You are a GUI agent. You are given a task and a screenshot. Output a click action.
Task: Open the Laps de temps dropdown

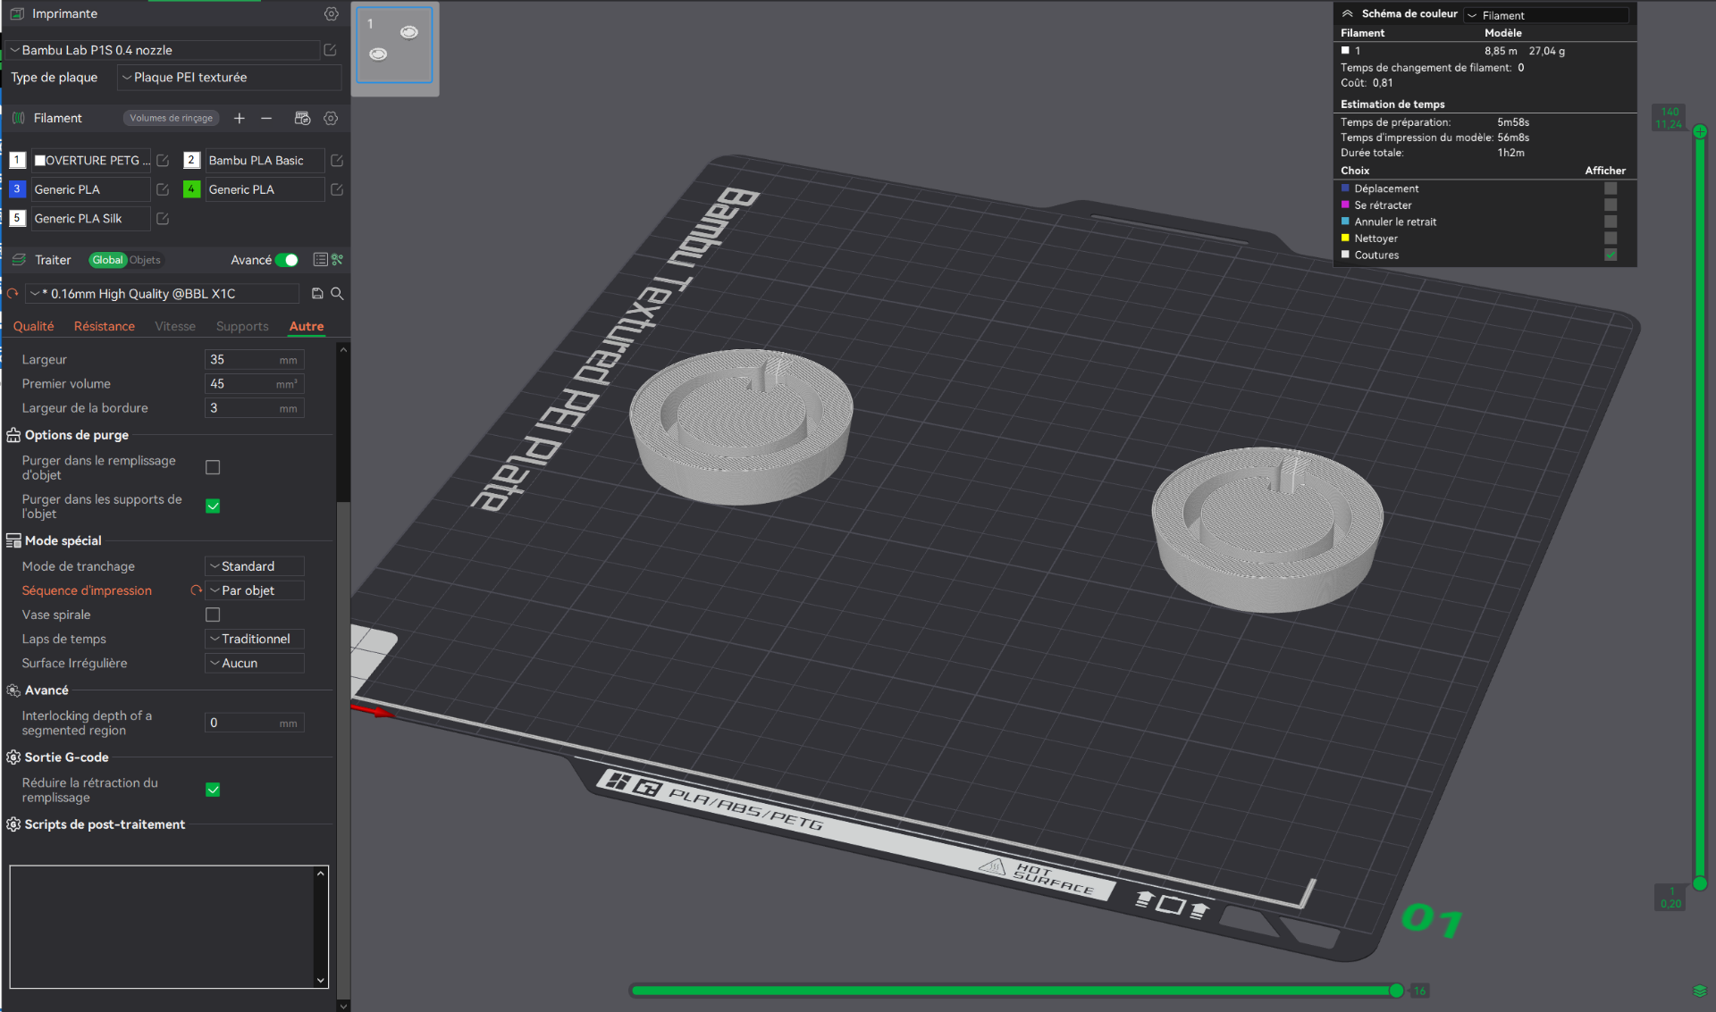tap(255, 639)
